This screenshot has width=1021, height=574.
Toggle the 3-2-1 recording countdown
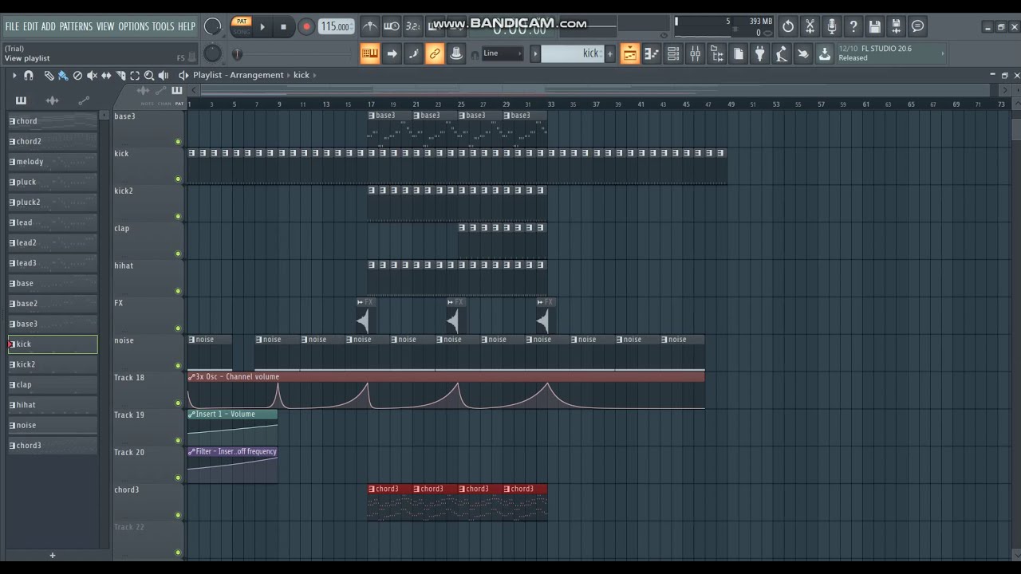[x=412, y=26]
